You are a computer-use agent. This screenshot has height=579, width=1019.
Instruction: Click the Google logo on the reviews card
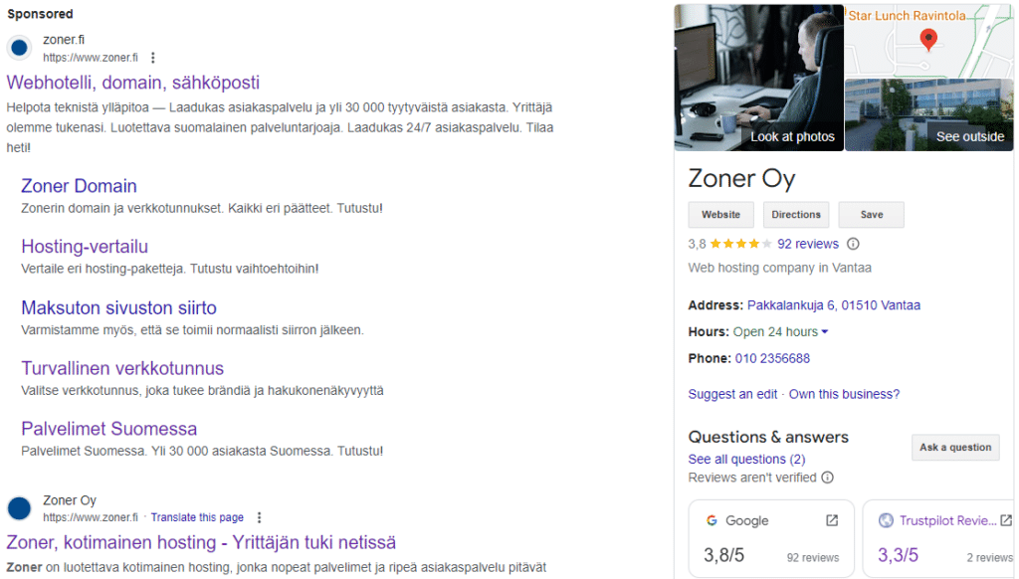pyautogui.click(x=711, y=520)
